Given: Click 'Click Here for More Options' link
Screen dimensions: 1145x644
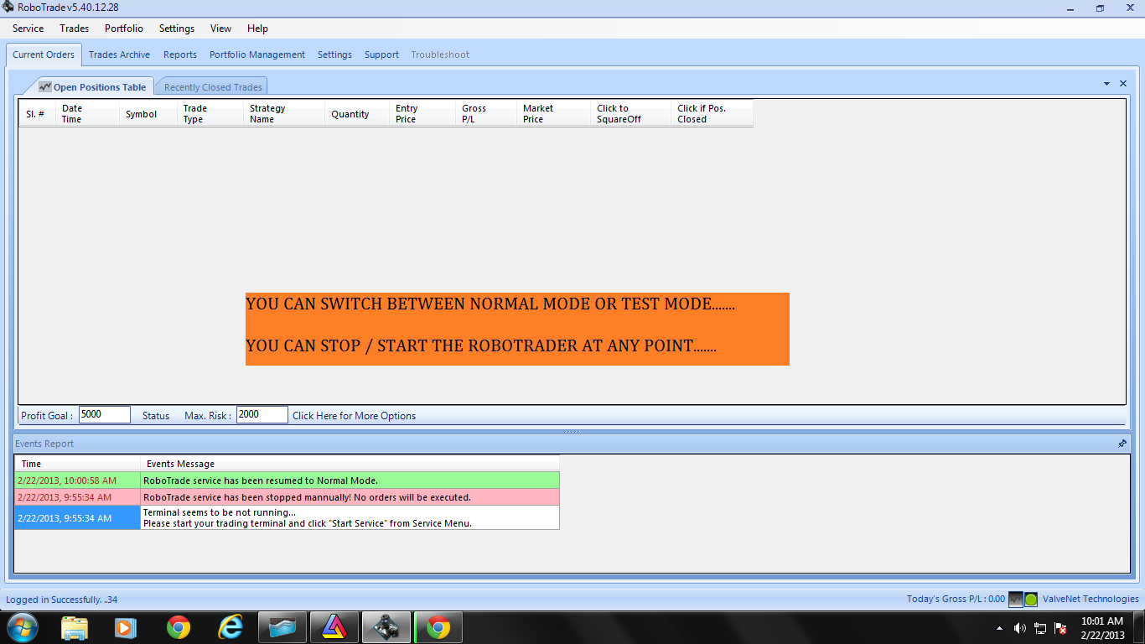Looking at the screenshot, I should click(354, 415).
